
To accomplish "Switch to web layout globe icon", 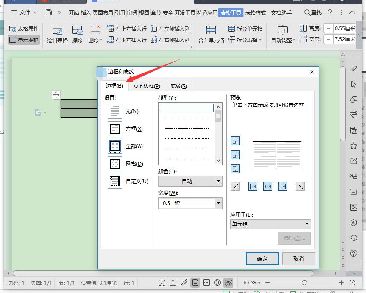I will (217, 283).
